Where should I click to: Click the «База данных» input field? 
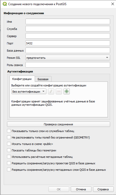(x=68, y=50)
